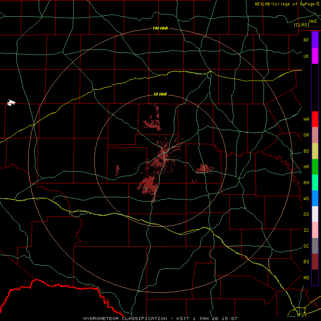Viewport: 321px width, 321px height.
Task: Click the ND legend label
Action: point(306,278)
